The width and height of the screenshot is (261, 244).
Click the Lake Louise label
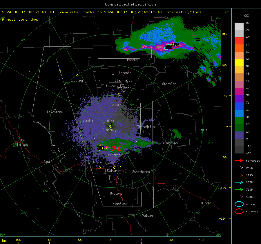tap(22, 142)
